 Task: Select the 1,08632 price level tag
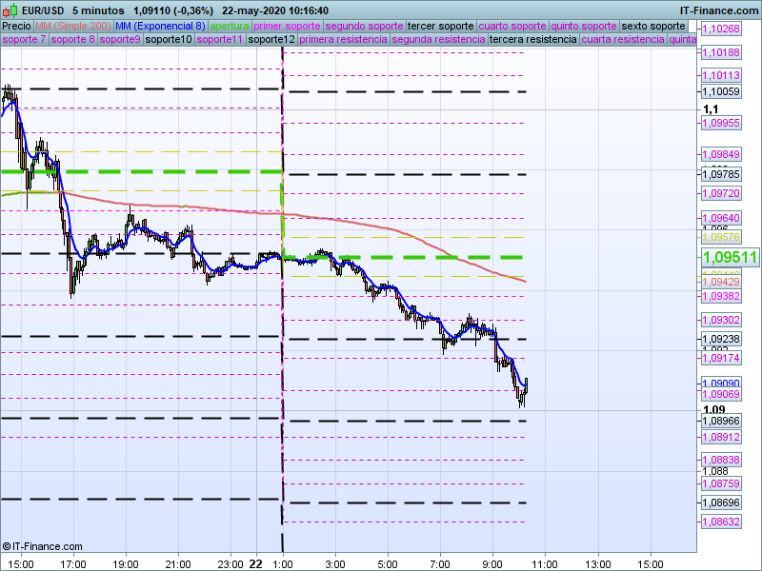coord(720,522)
